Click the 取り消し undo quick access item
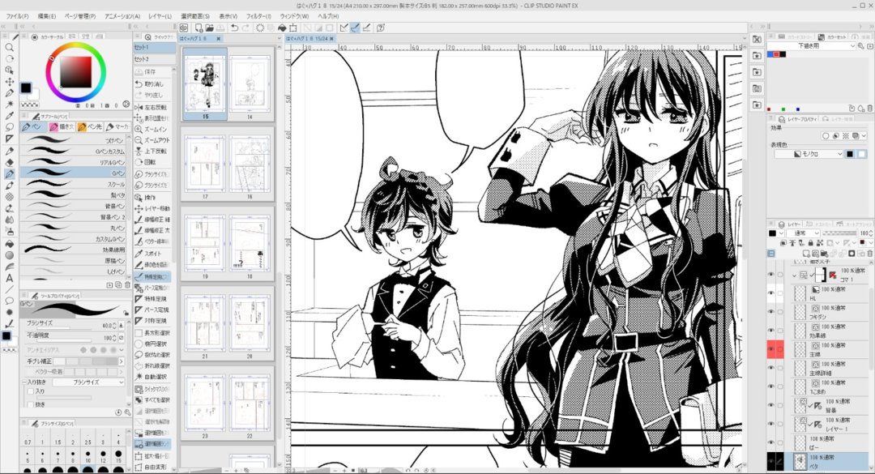875x474 pixels. tap(152, 83)
